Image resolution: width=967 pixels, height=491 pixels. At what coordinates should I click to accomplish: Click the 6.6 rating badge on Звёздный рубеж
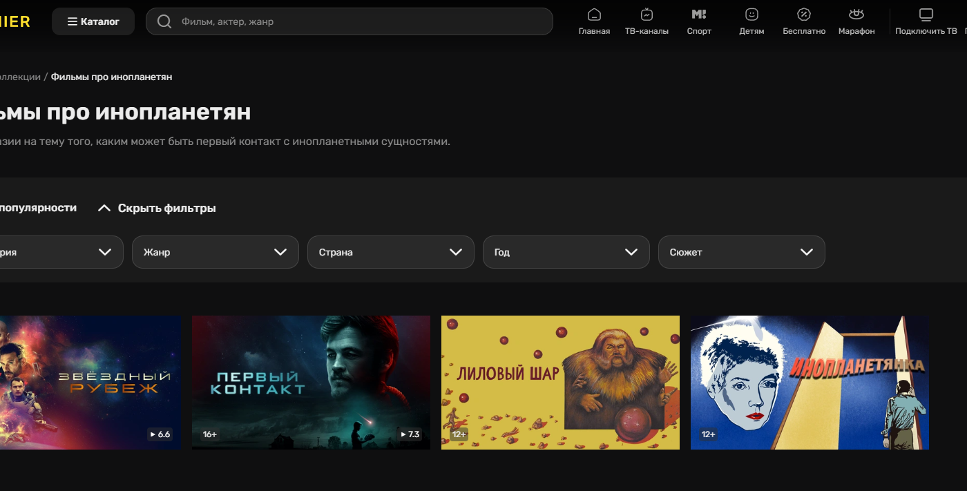tap(160, 434)
